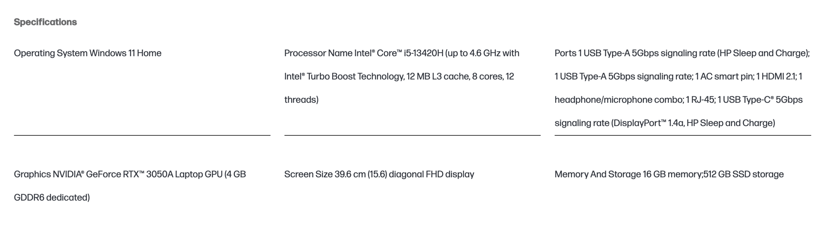This screenshot has width=824, height=230.
Task: Click the Processor Name Intel Core i5-13420H line
Action: (x=402, y=53)
